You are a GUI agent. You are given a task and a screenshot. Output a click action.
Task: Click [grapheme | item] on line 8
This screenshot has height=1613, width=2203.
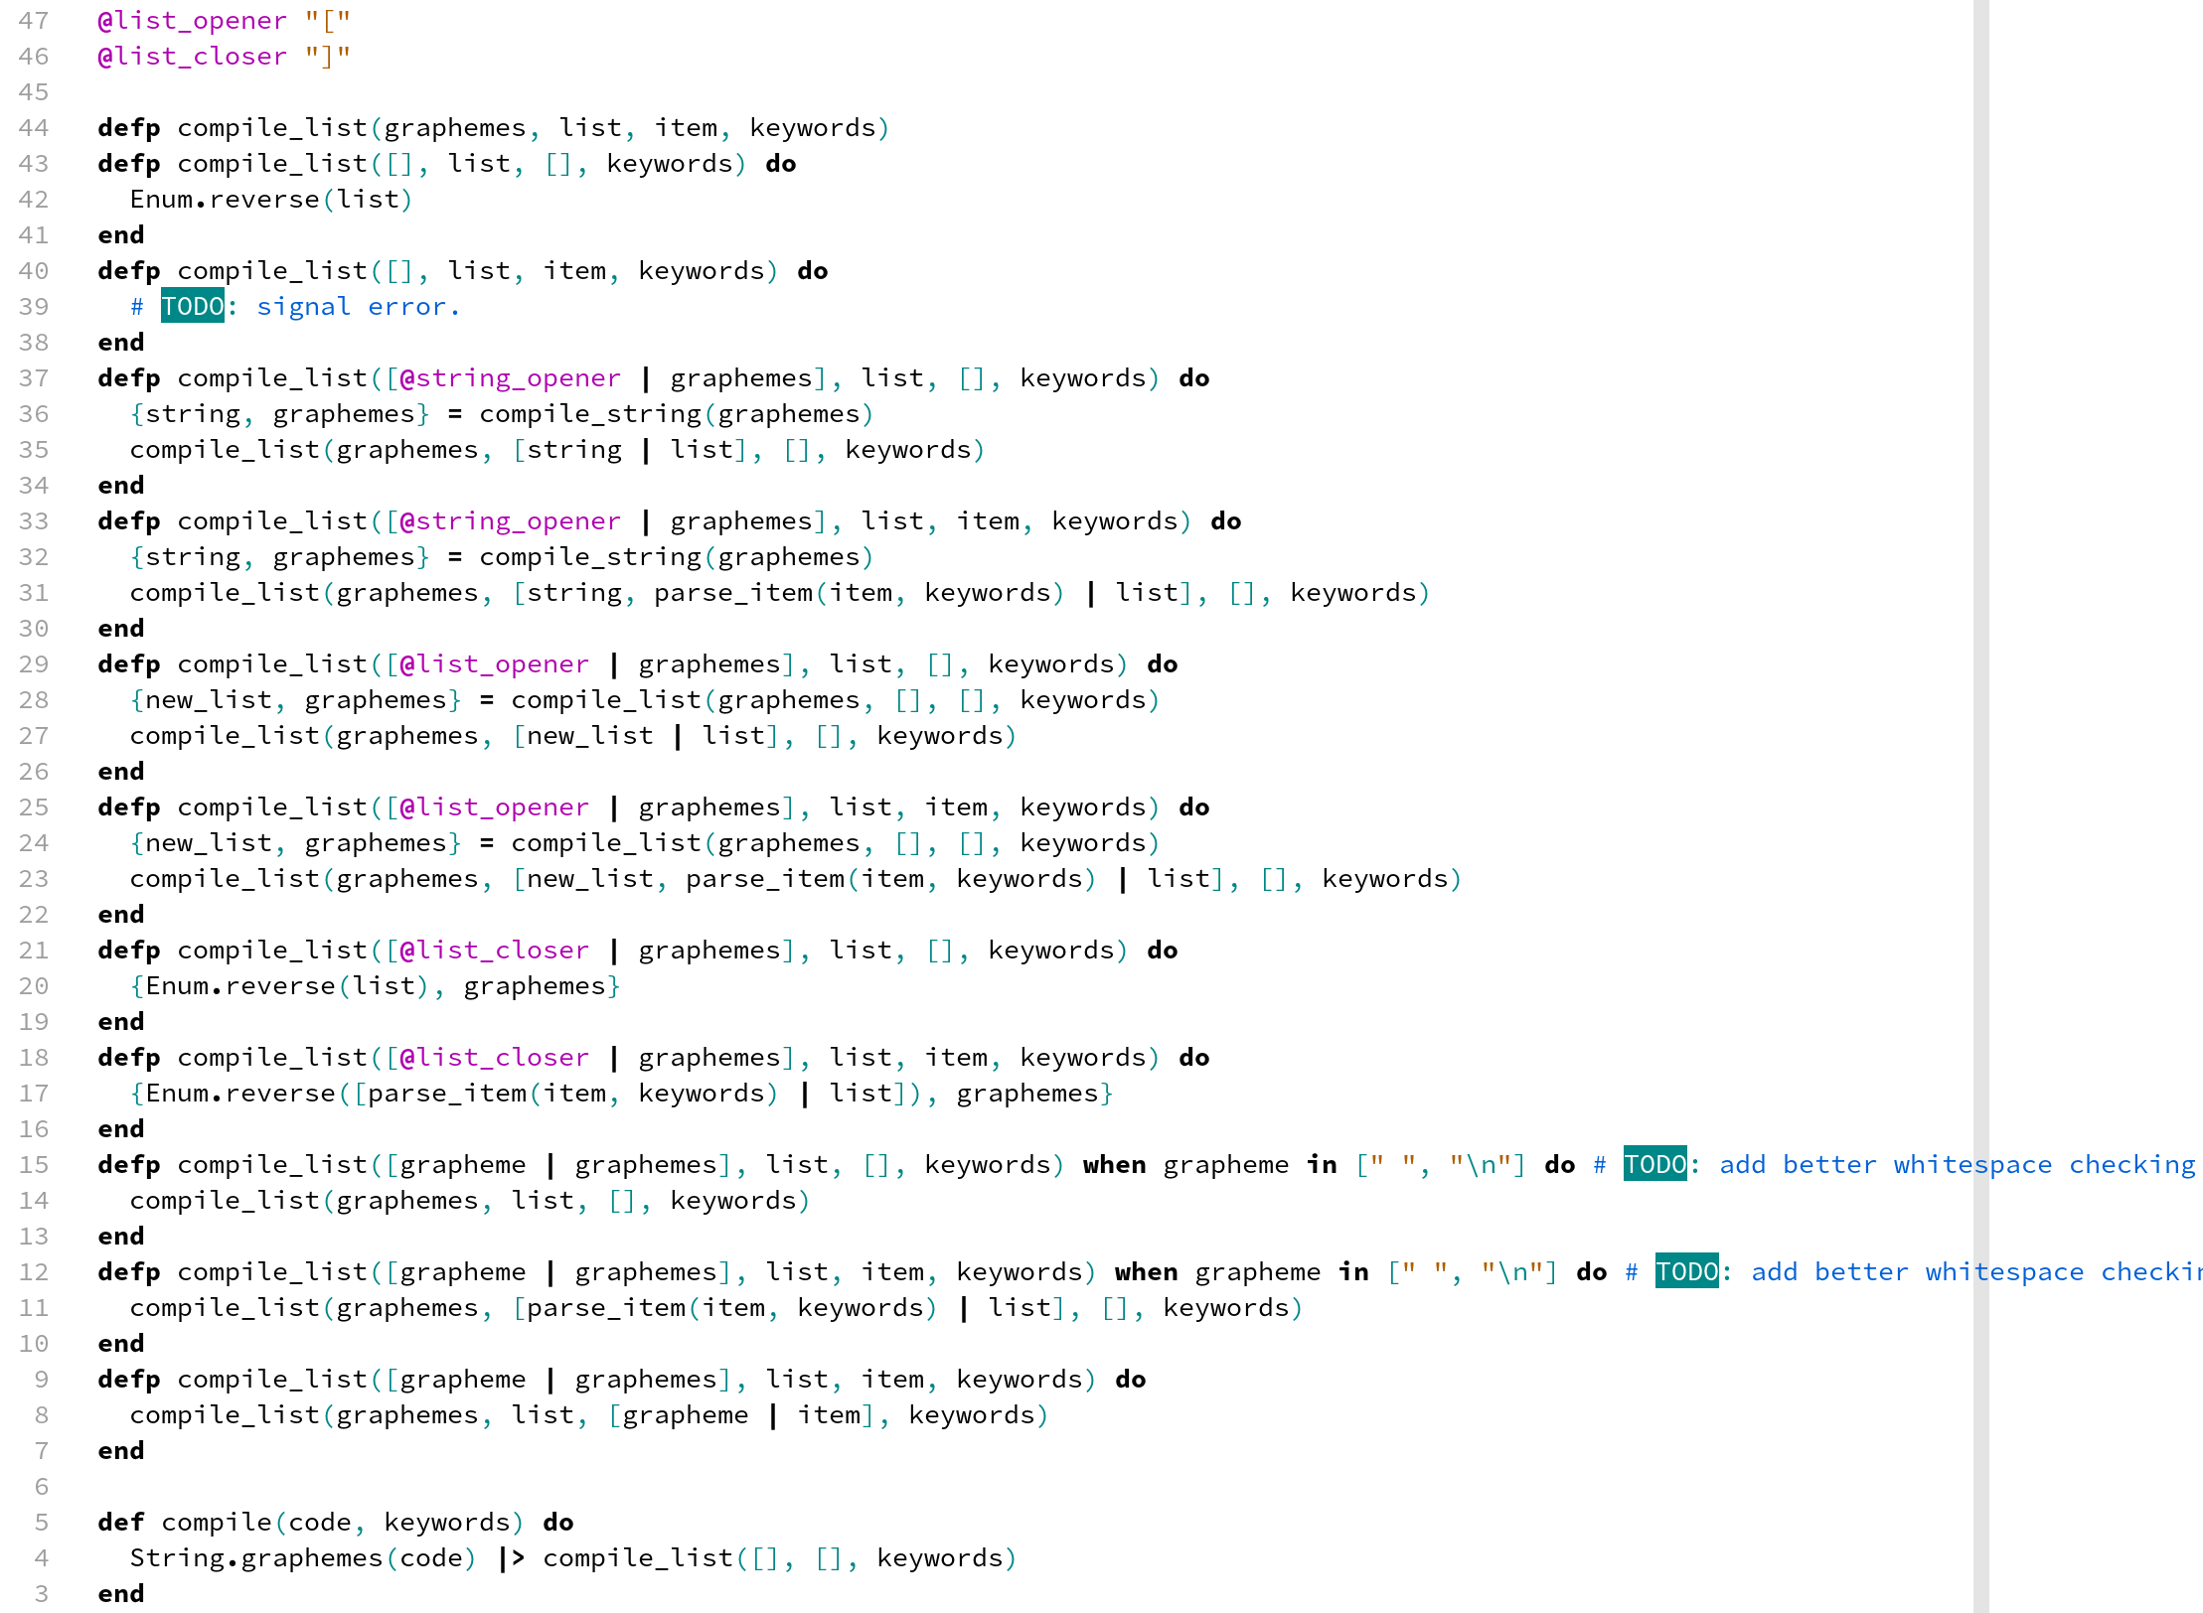(740, 1415)
